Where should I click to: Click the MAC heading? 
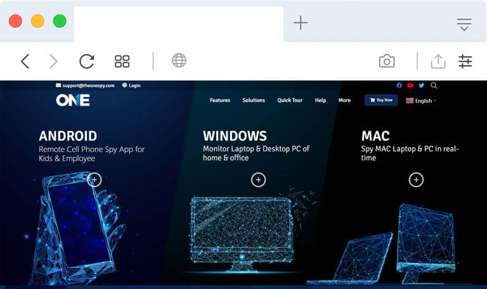click(x=375, y=136)
